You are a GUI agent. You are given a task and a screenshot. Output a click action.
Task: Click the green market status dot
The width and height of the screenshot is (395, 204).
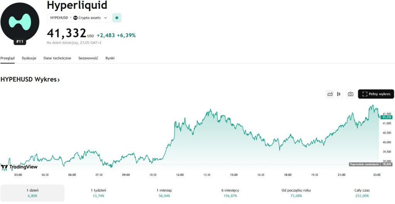(x=117, y=18)
